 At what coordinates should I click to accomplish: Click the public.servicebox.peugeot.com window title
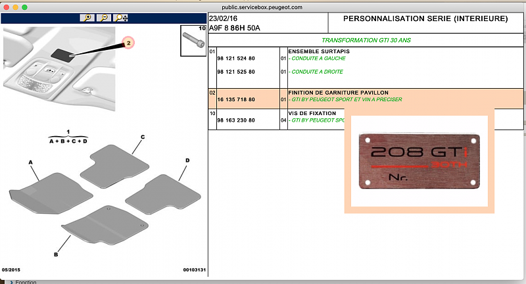pyautogui.click(x=262, y=7)
